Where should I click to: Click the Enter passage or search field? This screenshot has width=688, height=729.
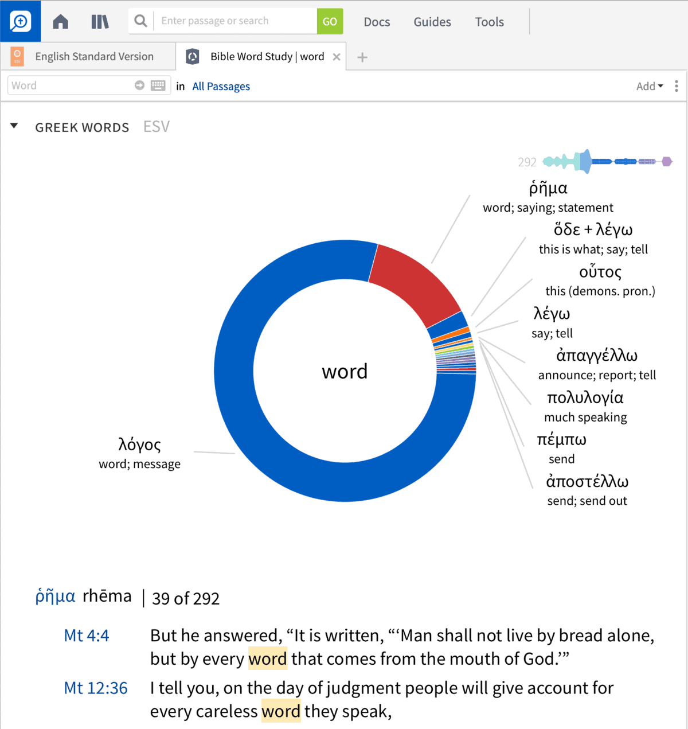235,21
